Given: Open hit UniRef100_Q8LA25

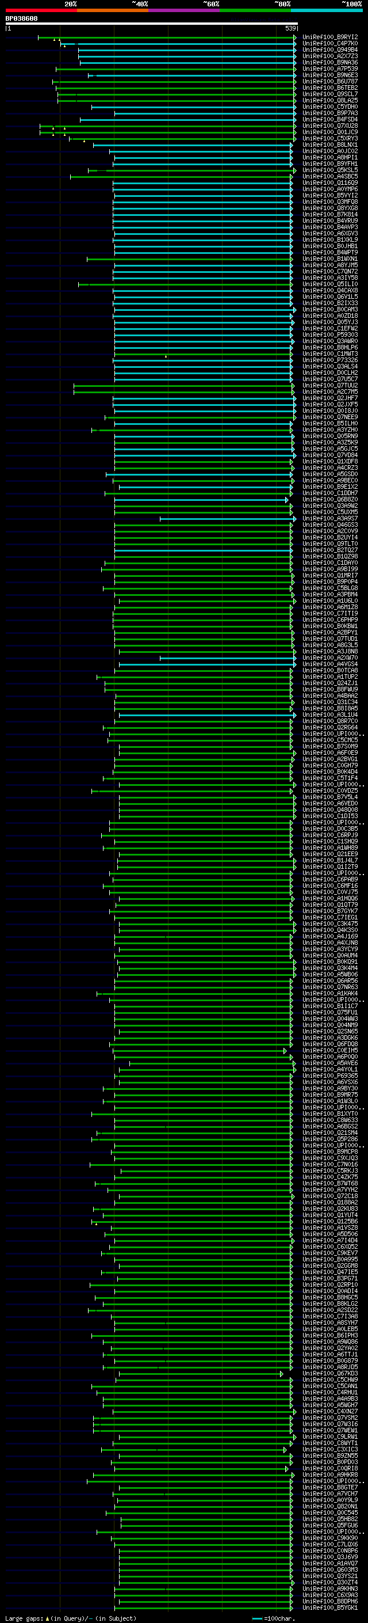Looking at the screenshot, I should [x=330, y=100].
